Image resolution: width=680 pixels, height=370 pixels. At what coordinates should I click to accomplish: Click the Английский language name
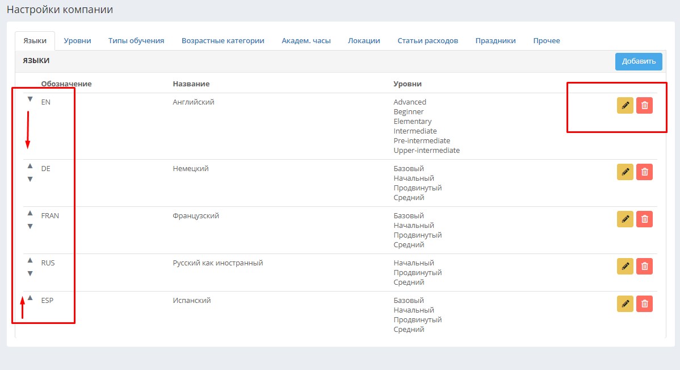pyautogui.click(x=194, y=102)
